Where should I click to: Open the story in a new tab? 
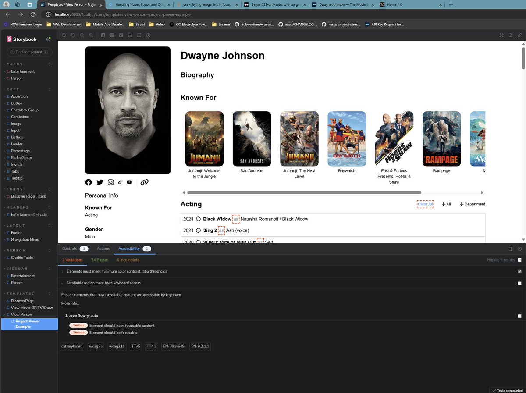point(511,35)
